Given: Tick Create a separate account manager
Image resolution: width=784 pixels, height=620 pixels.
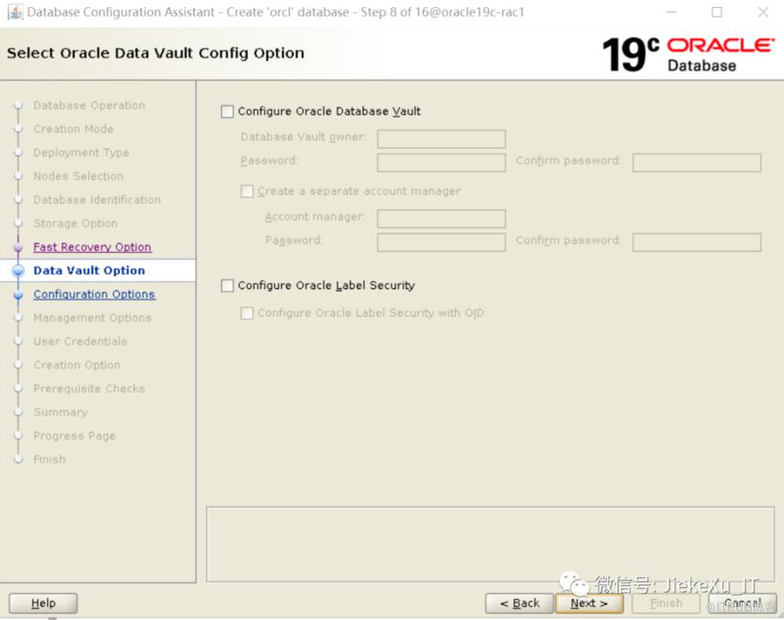Looking at the screenshot, I should [x=247, y=191].
